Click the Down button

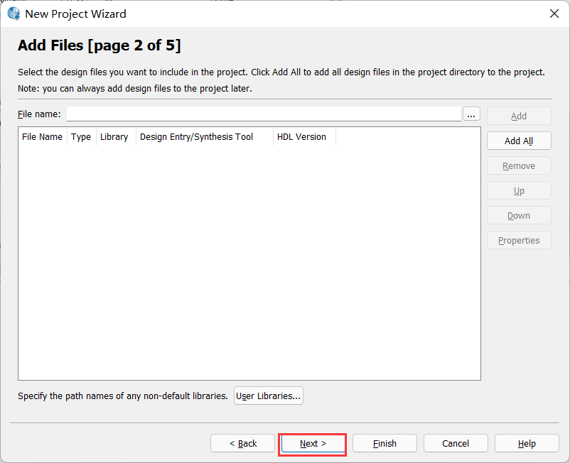pos(519,215)
